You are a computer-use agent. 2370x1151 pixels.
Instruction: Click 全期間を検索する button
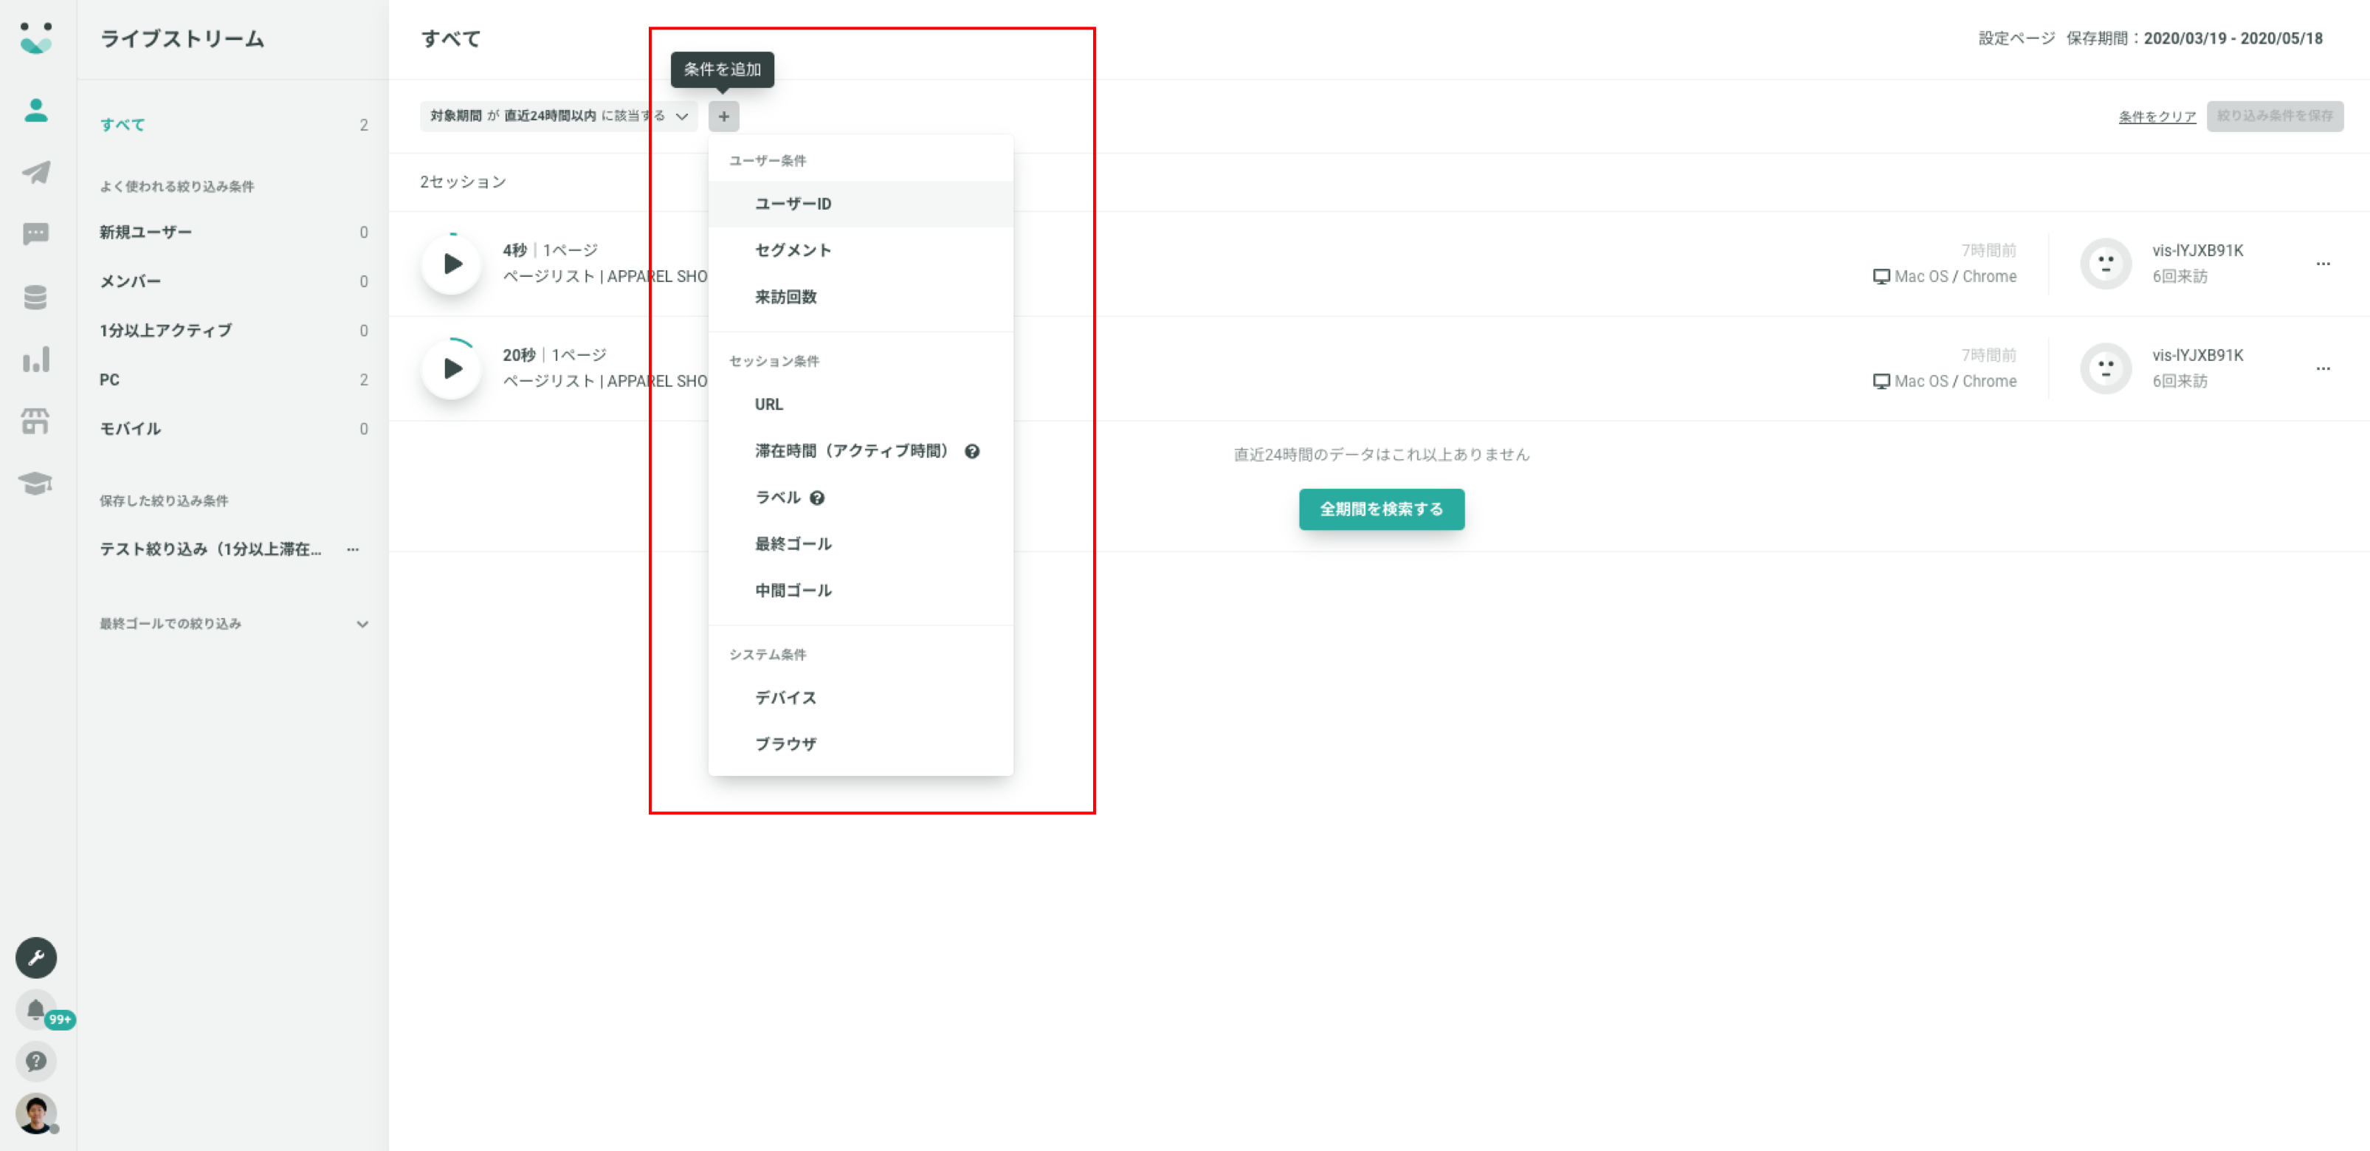[1381, 509]
